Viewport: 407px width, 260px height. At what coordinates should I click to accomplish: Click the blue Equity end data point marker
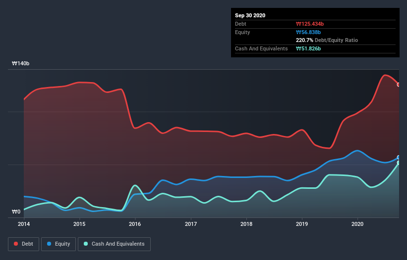(399, 157)
